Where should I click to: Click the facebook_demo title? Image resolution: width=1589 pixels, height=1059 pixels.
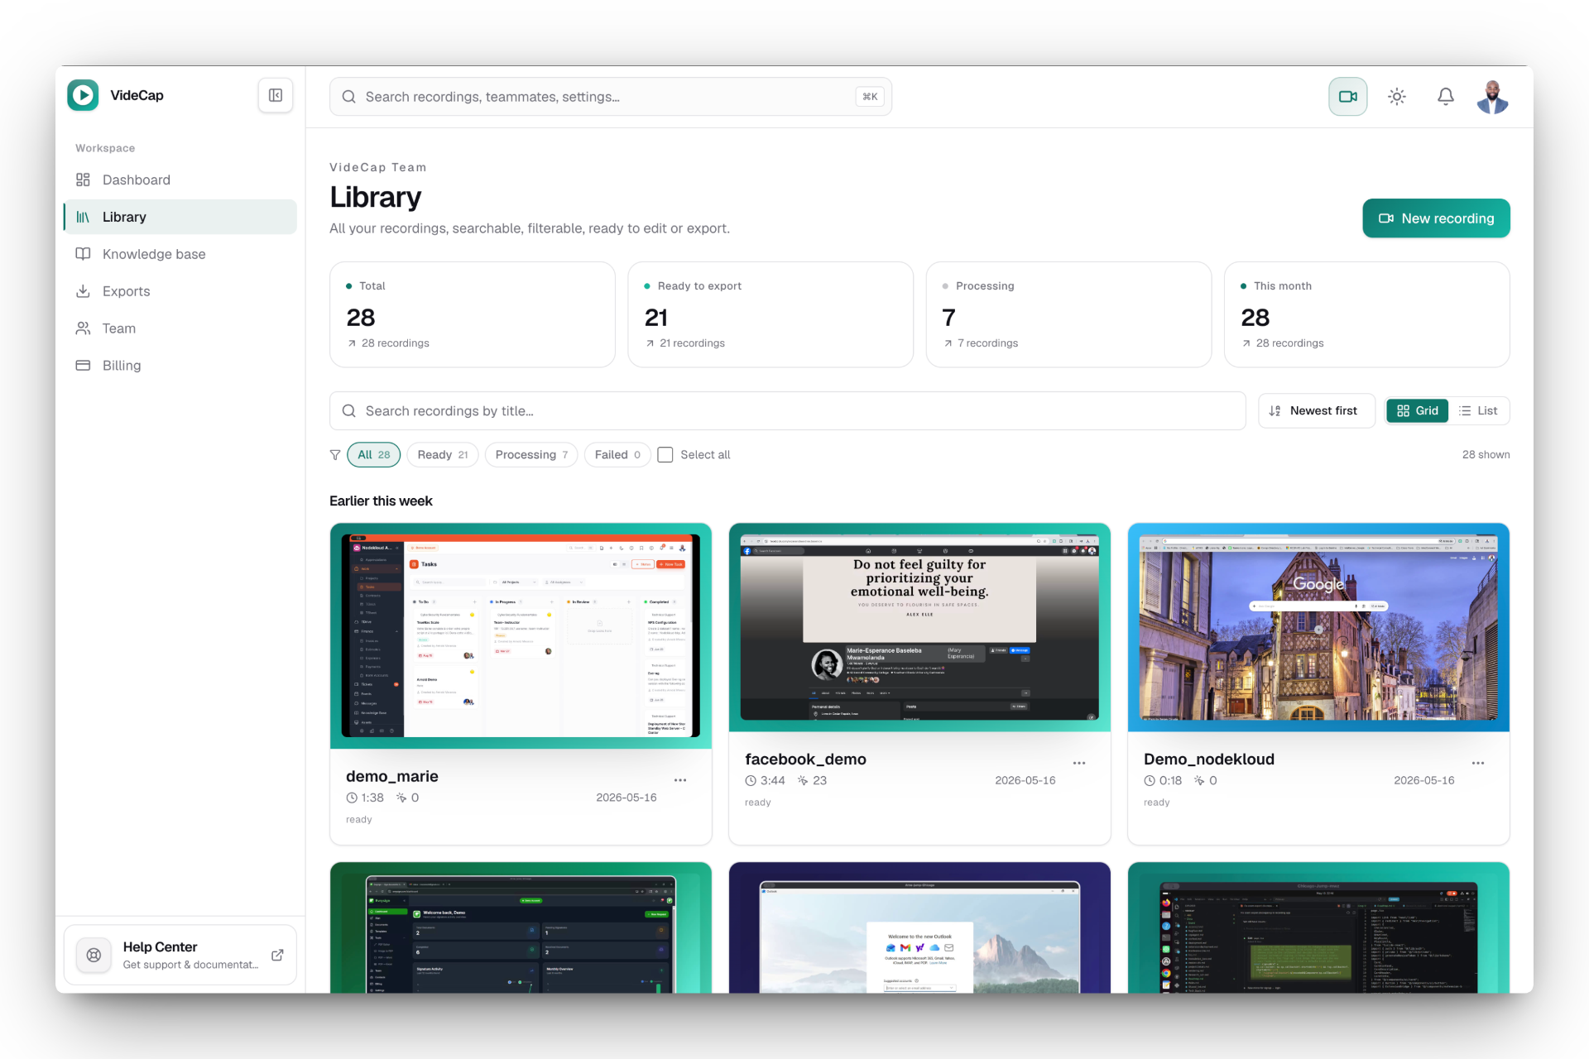tap(805, 759)
